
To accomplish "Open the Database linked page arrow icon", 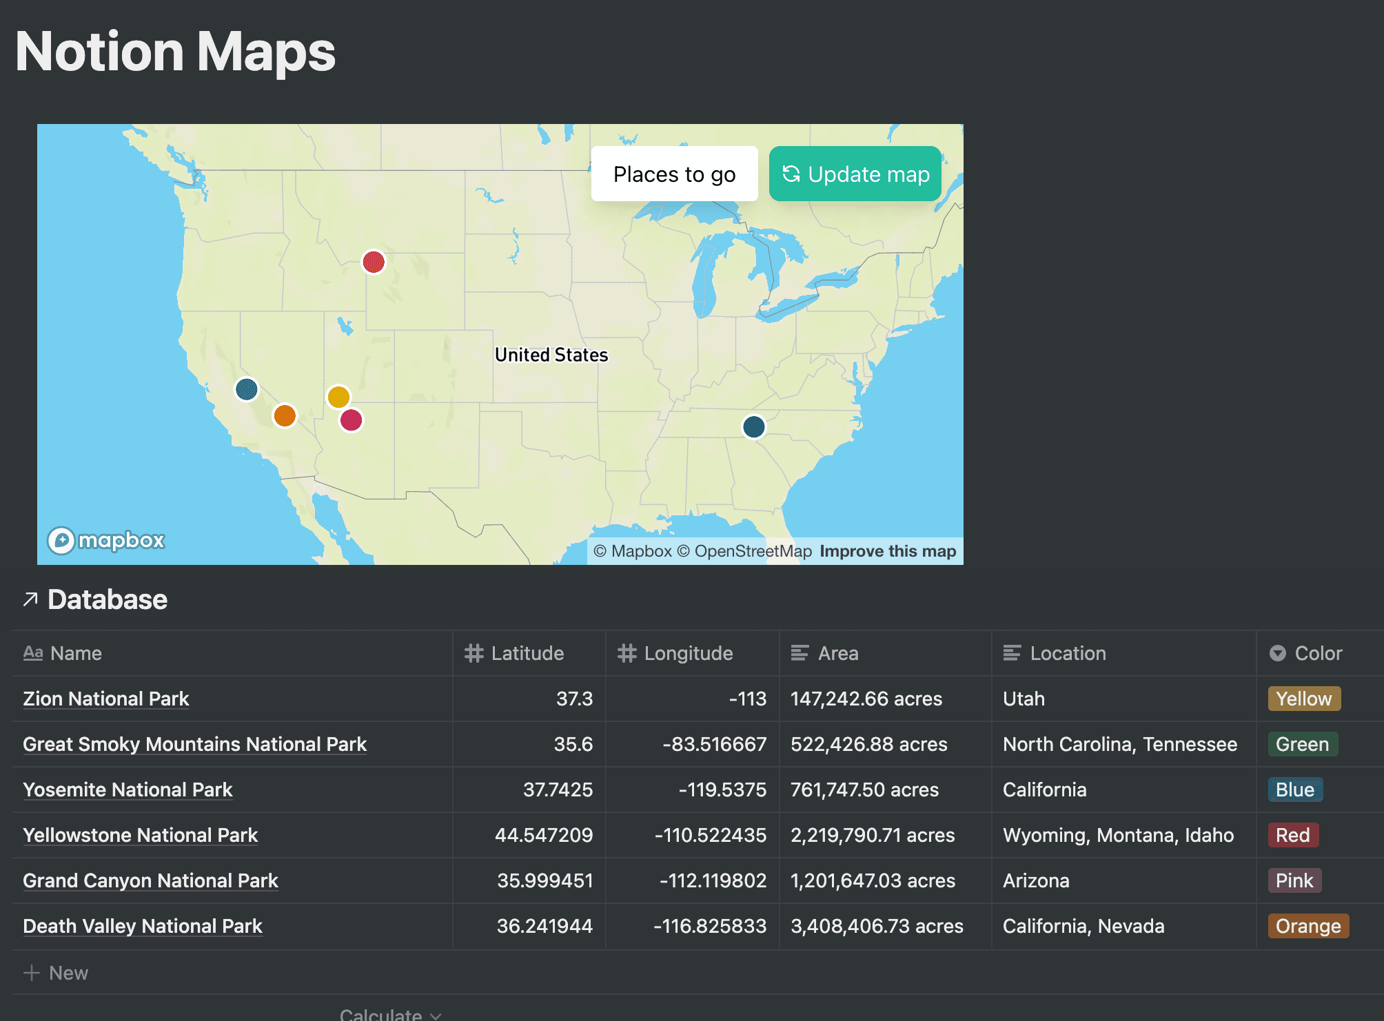I will coord(30,599).
